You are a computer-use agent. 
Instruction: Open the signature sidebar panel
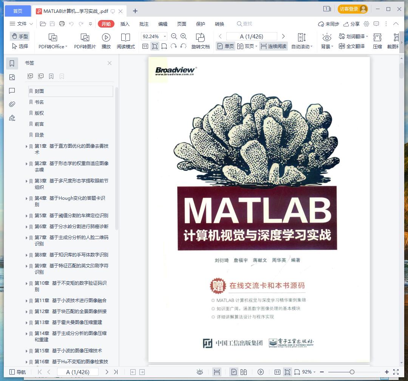(12, 118)
